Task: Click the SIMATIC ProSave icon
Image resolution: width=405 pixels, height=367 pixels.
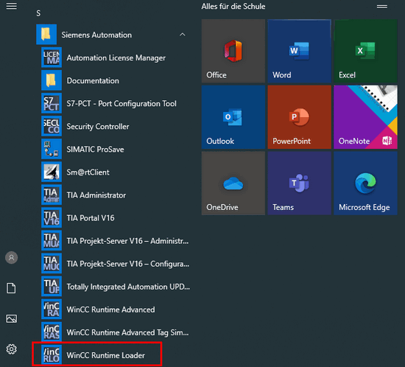Action: 52,149
